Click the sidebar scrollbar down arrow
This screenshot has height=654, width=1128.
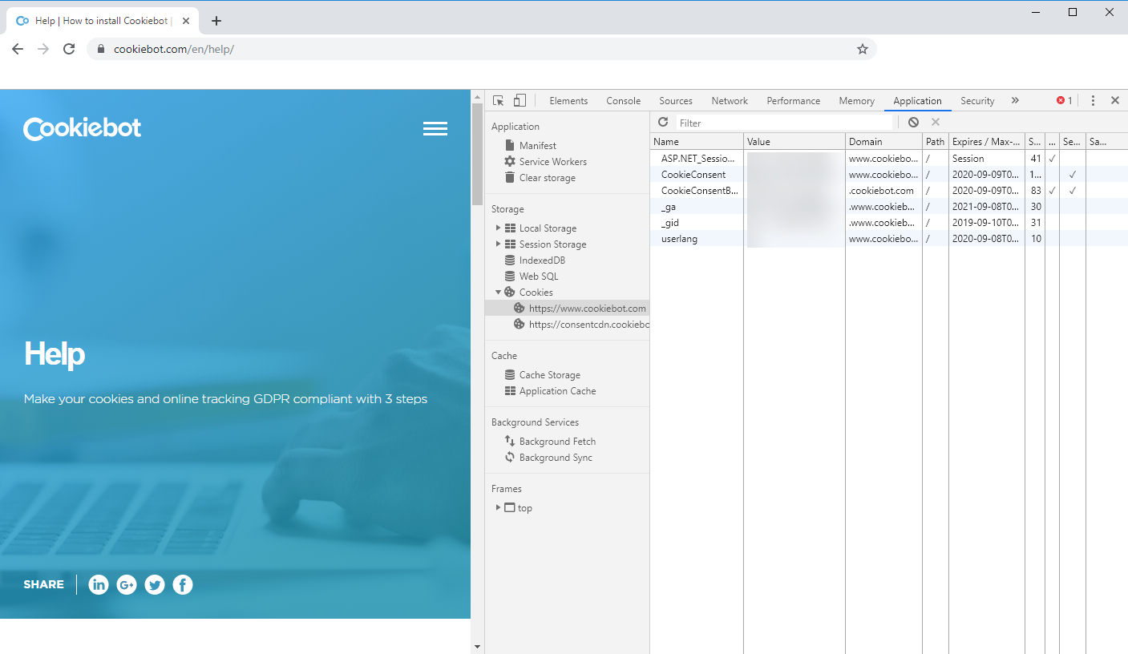pyautogui.click(x=478, y=647)
